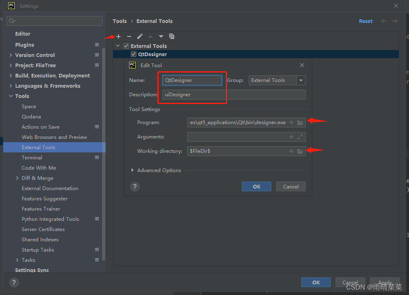The height and width of the screenshot is (295, 409).
Task: Expand Project: FlieTree settings
Action: coord(11,65)
